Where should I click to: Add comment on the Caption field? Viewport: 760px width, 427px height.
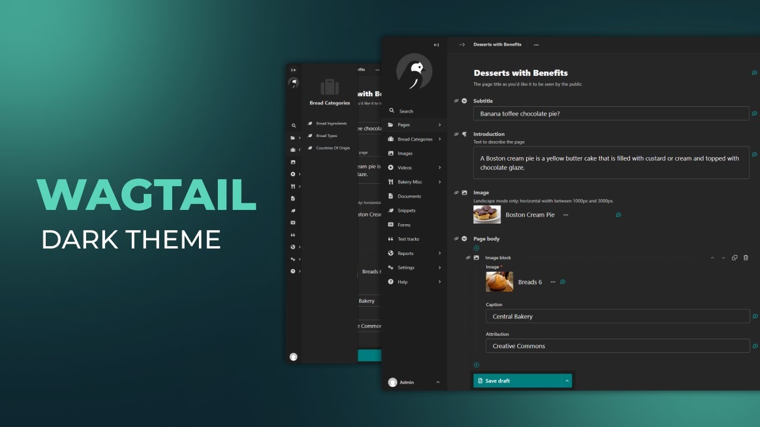tap(755, 316)
